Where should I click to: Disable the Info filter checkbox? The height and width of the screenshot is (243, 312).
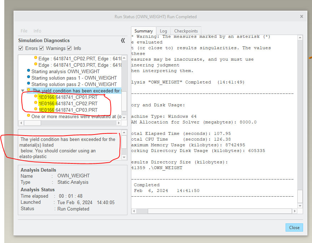pyautogui.click(x=69, y=49)
